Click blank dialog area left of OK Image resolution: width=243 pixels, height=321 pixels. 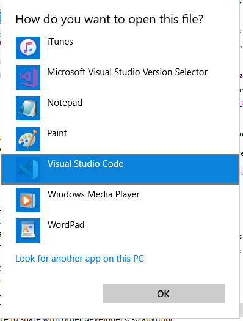click(52, 293)
